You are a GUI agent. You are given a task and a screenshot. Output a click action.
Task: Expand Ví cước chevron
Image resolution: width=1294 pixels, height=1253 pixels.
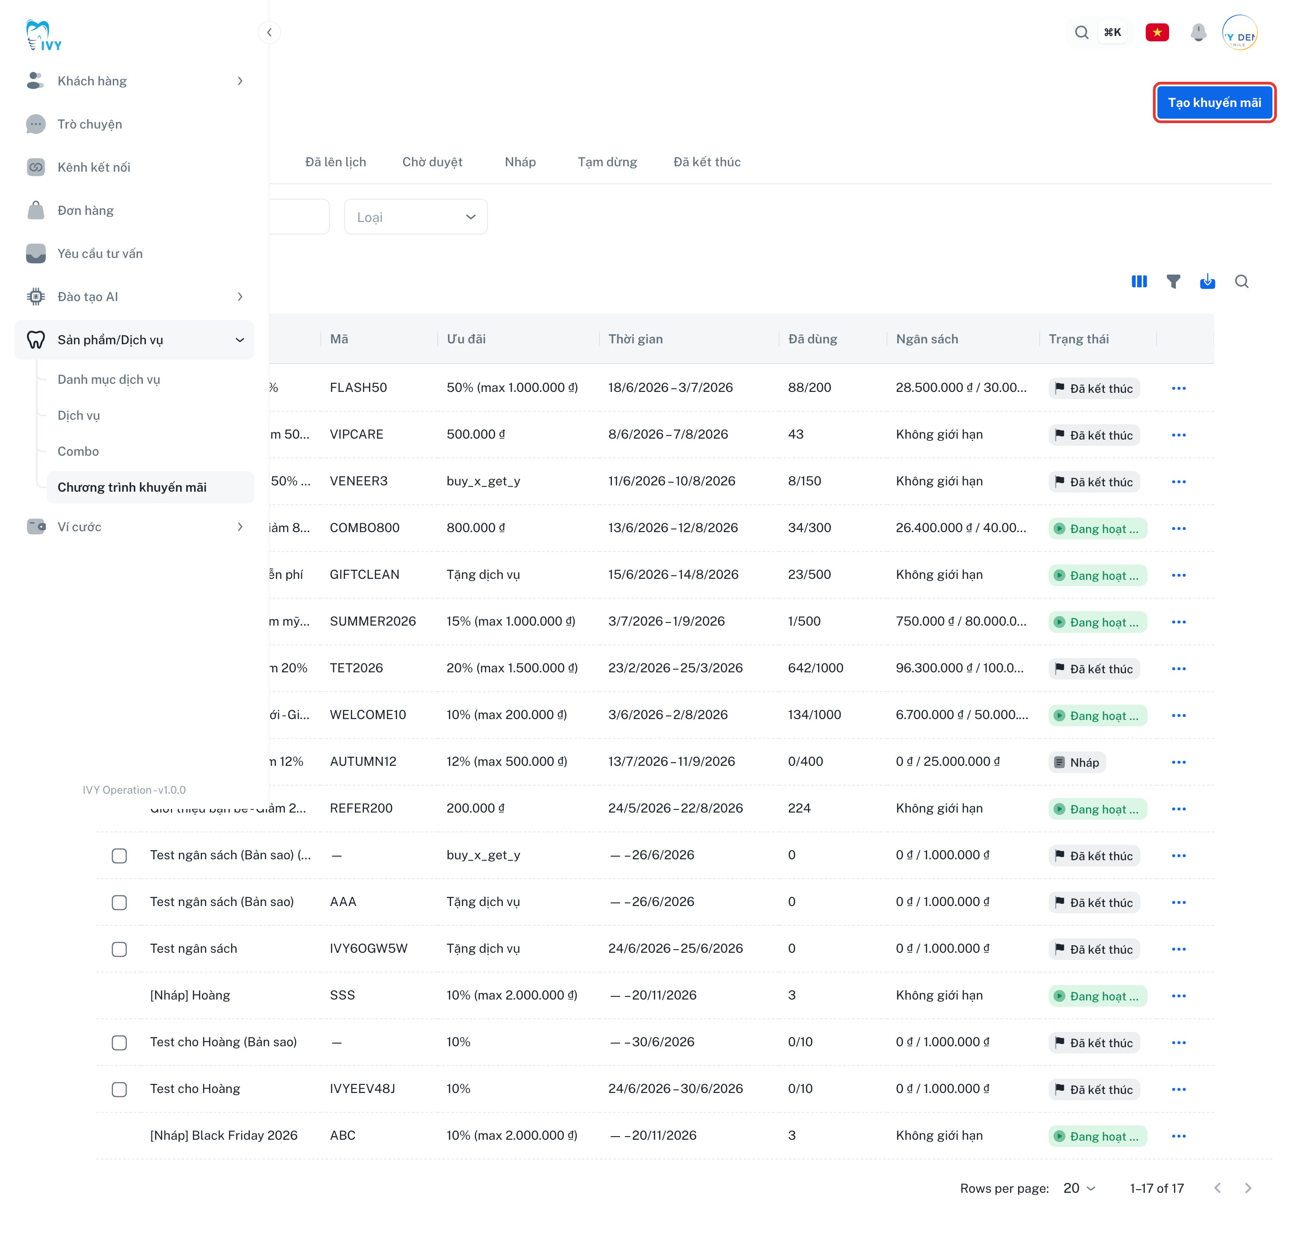click(240, 526)
